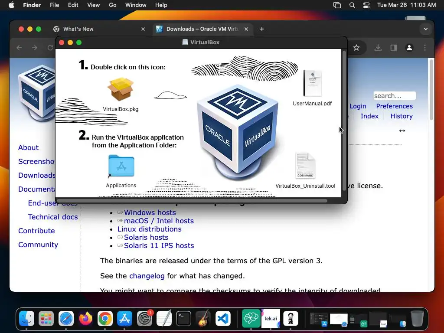Image resolution: width=444 pixels, height=333 pixels.
Task: Open the changelog link
Action: coord(147,276)
